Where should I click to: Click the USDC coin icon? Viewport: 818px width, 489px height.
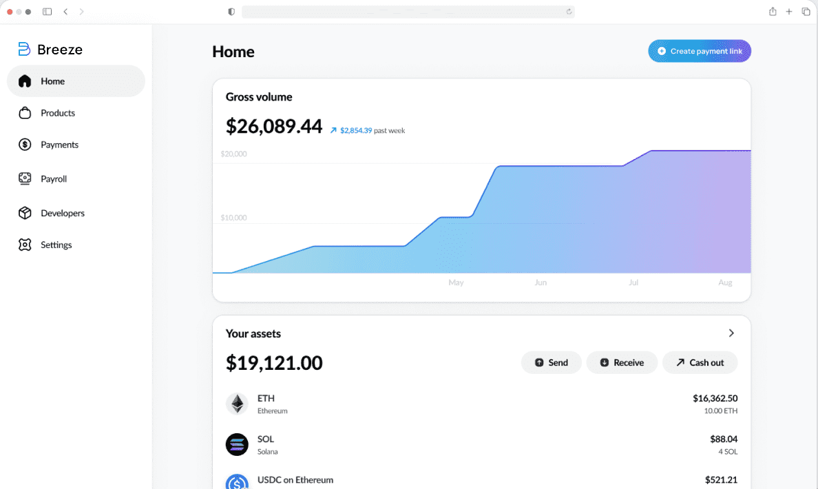coord(237,481)
